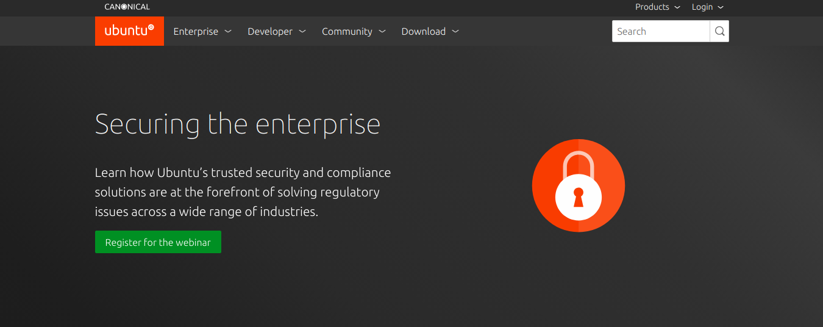Open the Canonical logo link

pos(127,7)
